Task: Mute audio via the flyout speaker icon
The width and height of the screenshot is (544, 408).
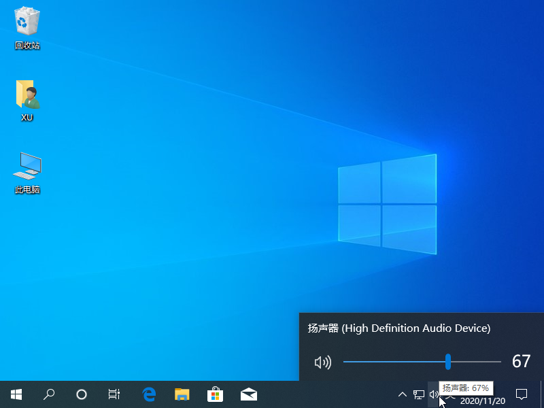Action: pos(322,362)
